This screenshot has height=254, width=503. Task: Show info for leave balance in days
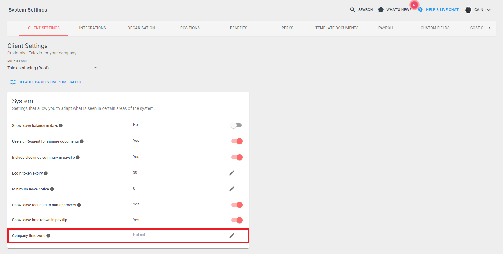[x=61, y=126]
